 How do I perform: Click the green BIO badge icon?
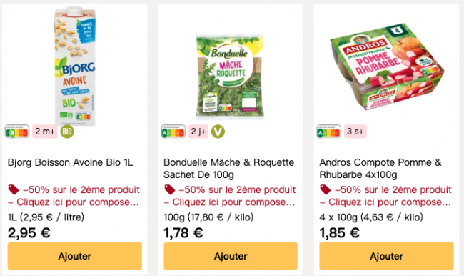point(67,132)
